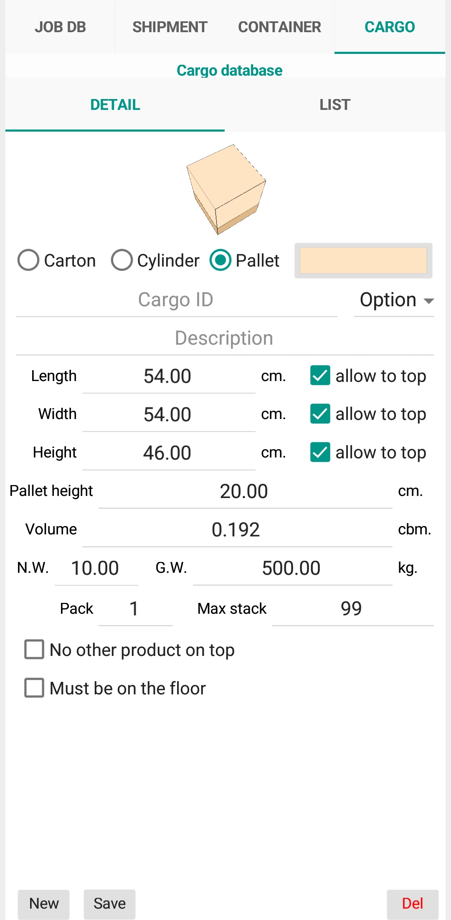Expand the Option dropdown

coord(394,300)
